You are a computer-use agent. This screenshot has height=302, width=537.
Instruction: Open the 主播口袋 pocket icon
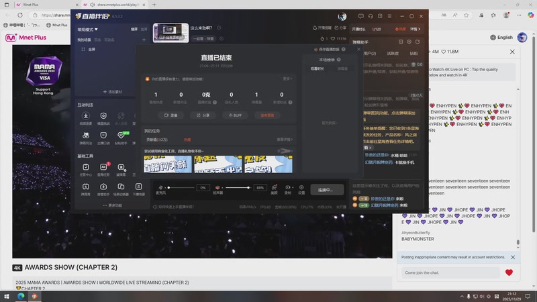tap(103, 136)
